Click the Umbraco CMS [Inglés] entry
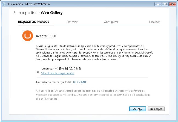This screenshot has width=178, height=122. (x=61, y=69)
